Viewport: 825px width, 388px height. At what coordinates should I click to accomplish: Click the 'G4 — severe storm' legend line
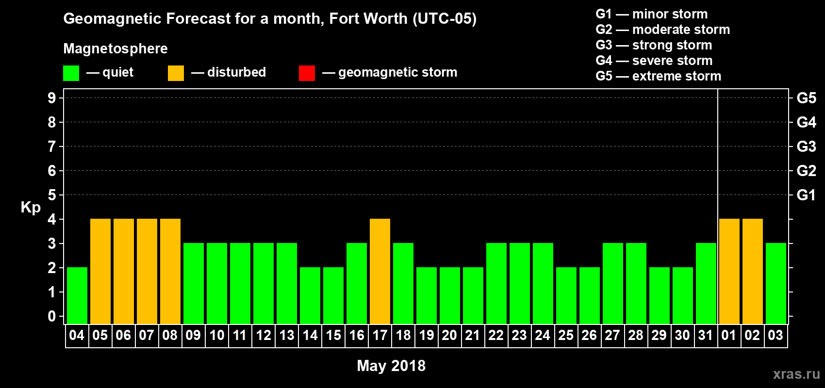pyautogui.click(x=654, y=61)
